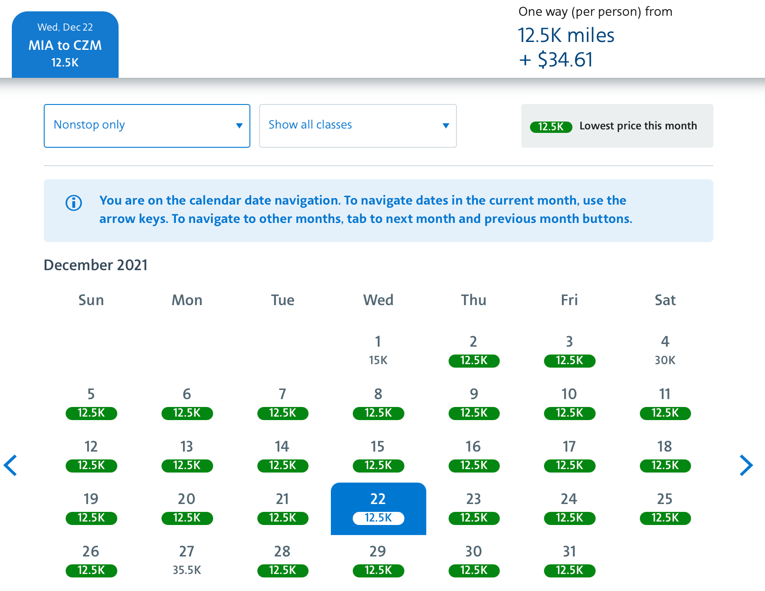Expand the Show all classes dropdown
This screenshot has height=591, width=765.
tap(358, 125)
